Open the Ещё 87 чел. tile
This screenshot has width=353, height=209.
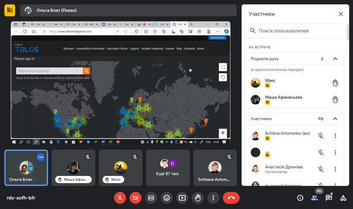[x=168, y=168]
